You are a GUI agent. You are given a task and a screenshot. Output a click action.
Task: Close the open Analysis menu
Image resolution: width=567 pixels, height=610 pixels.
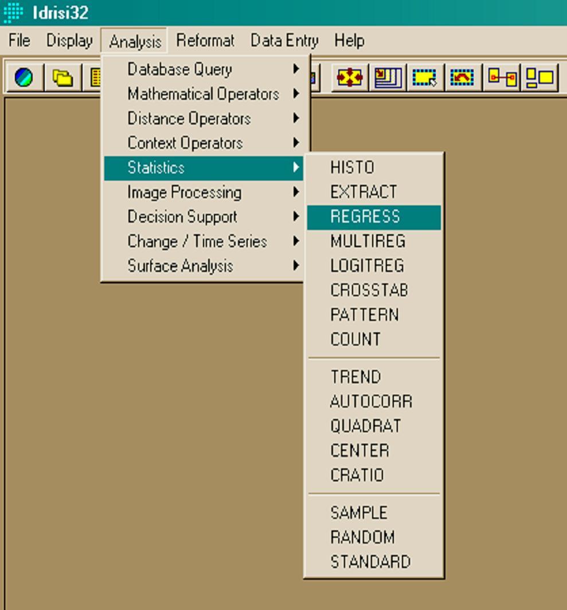tap(135, 41)
